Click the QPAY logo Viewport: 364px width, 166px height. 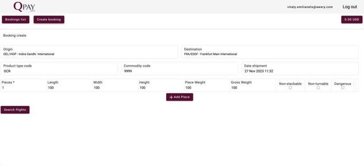[24, 7]
